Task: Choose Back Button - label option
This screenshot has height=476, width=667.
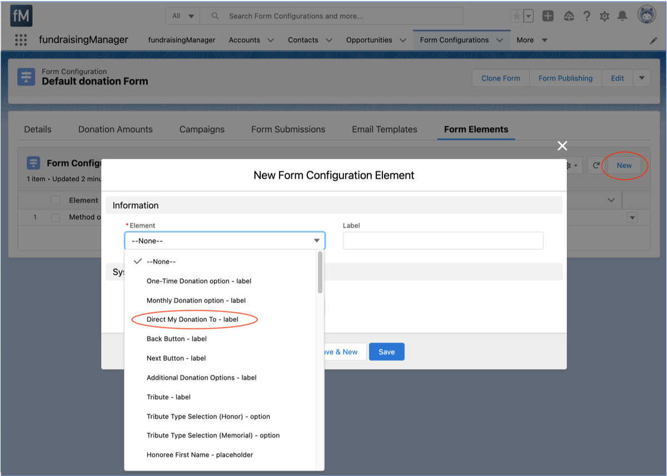Action: pos(221,339)
